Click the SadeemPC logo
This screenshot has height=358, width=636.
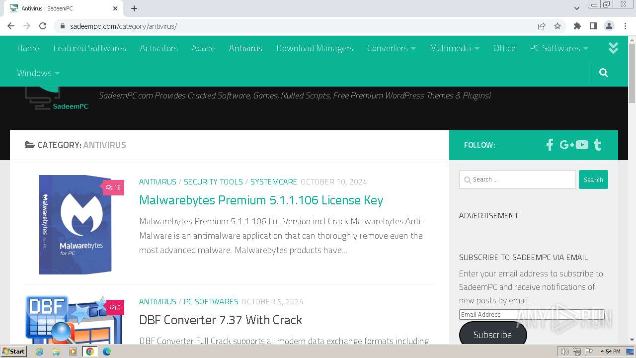57,98
